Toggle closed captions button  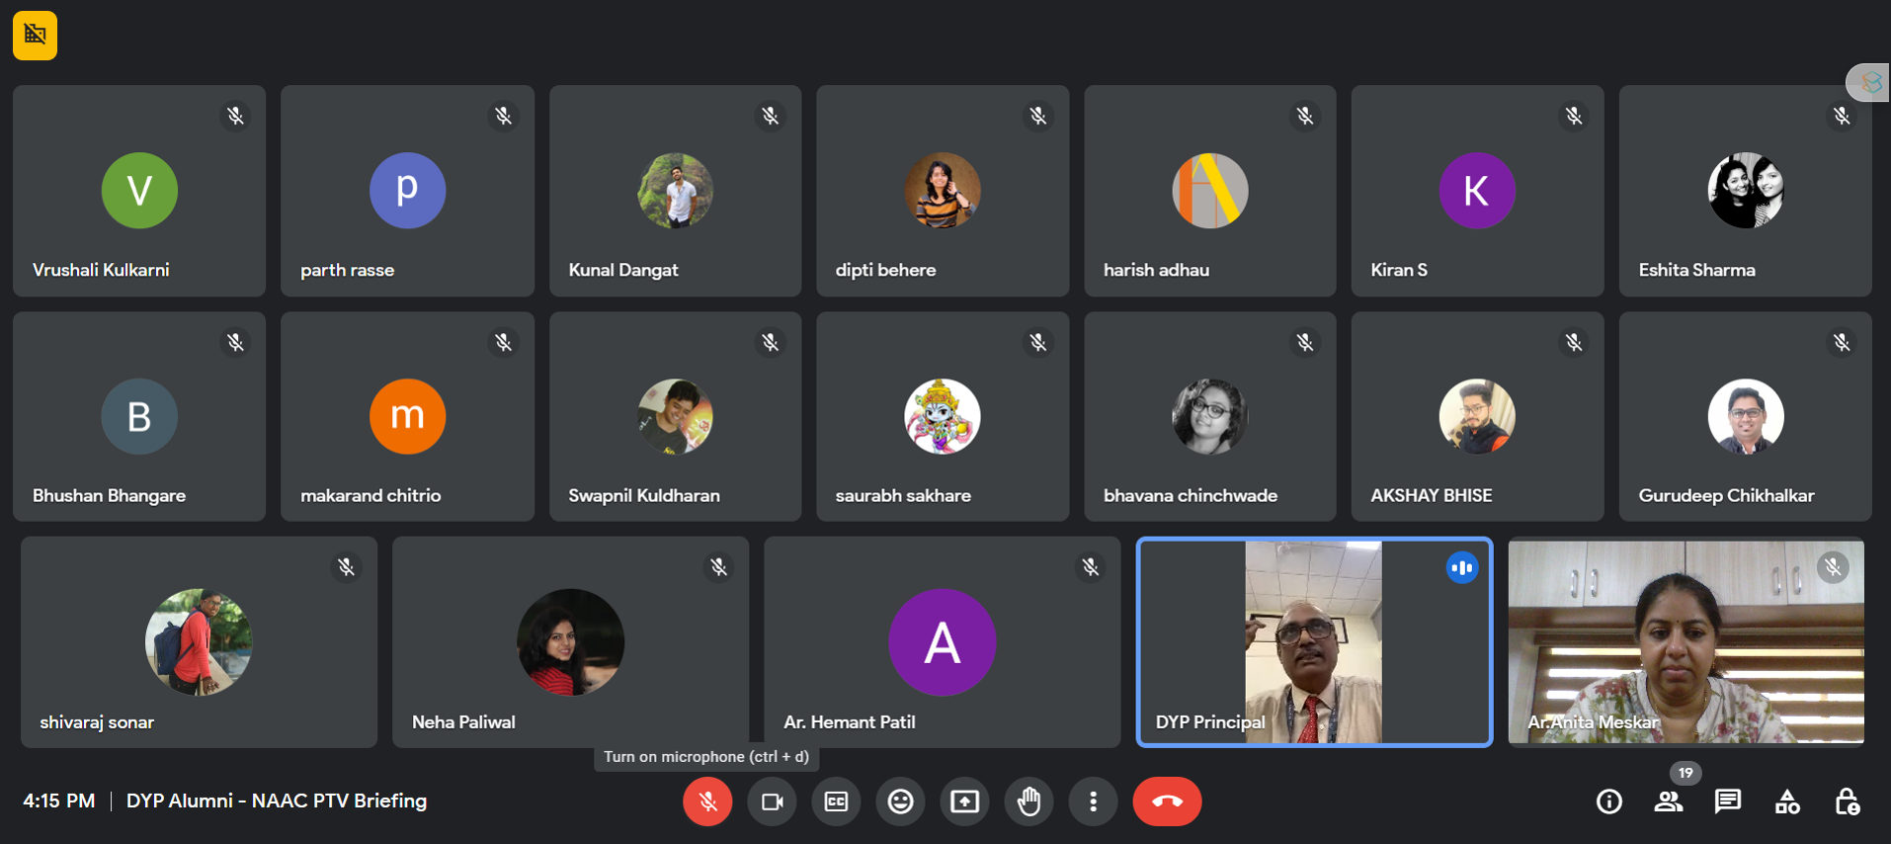[836, 802]
